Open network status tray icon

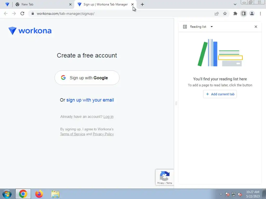(x=234, y=194)
